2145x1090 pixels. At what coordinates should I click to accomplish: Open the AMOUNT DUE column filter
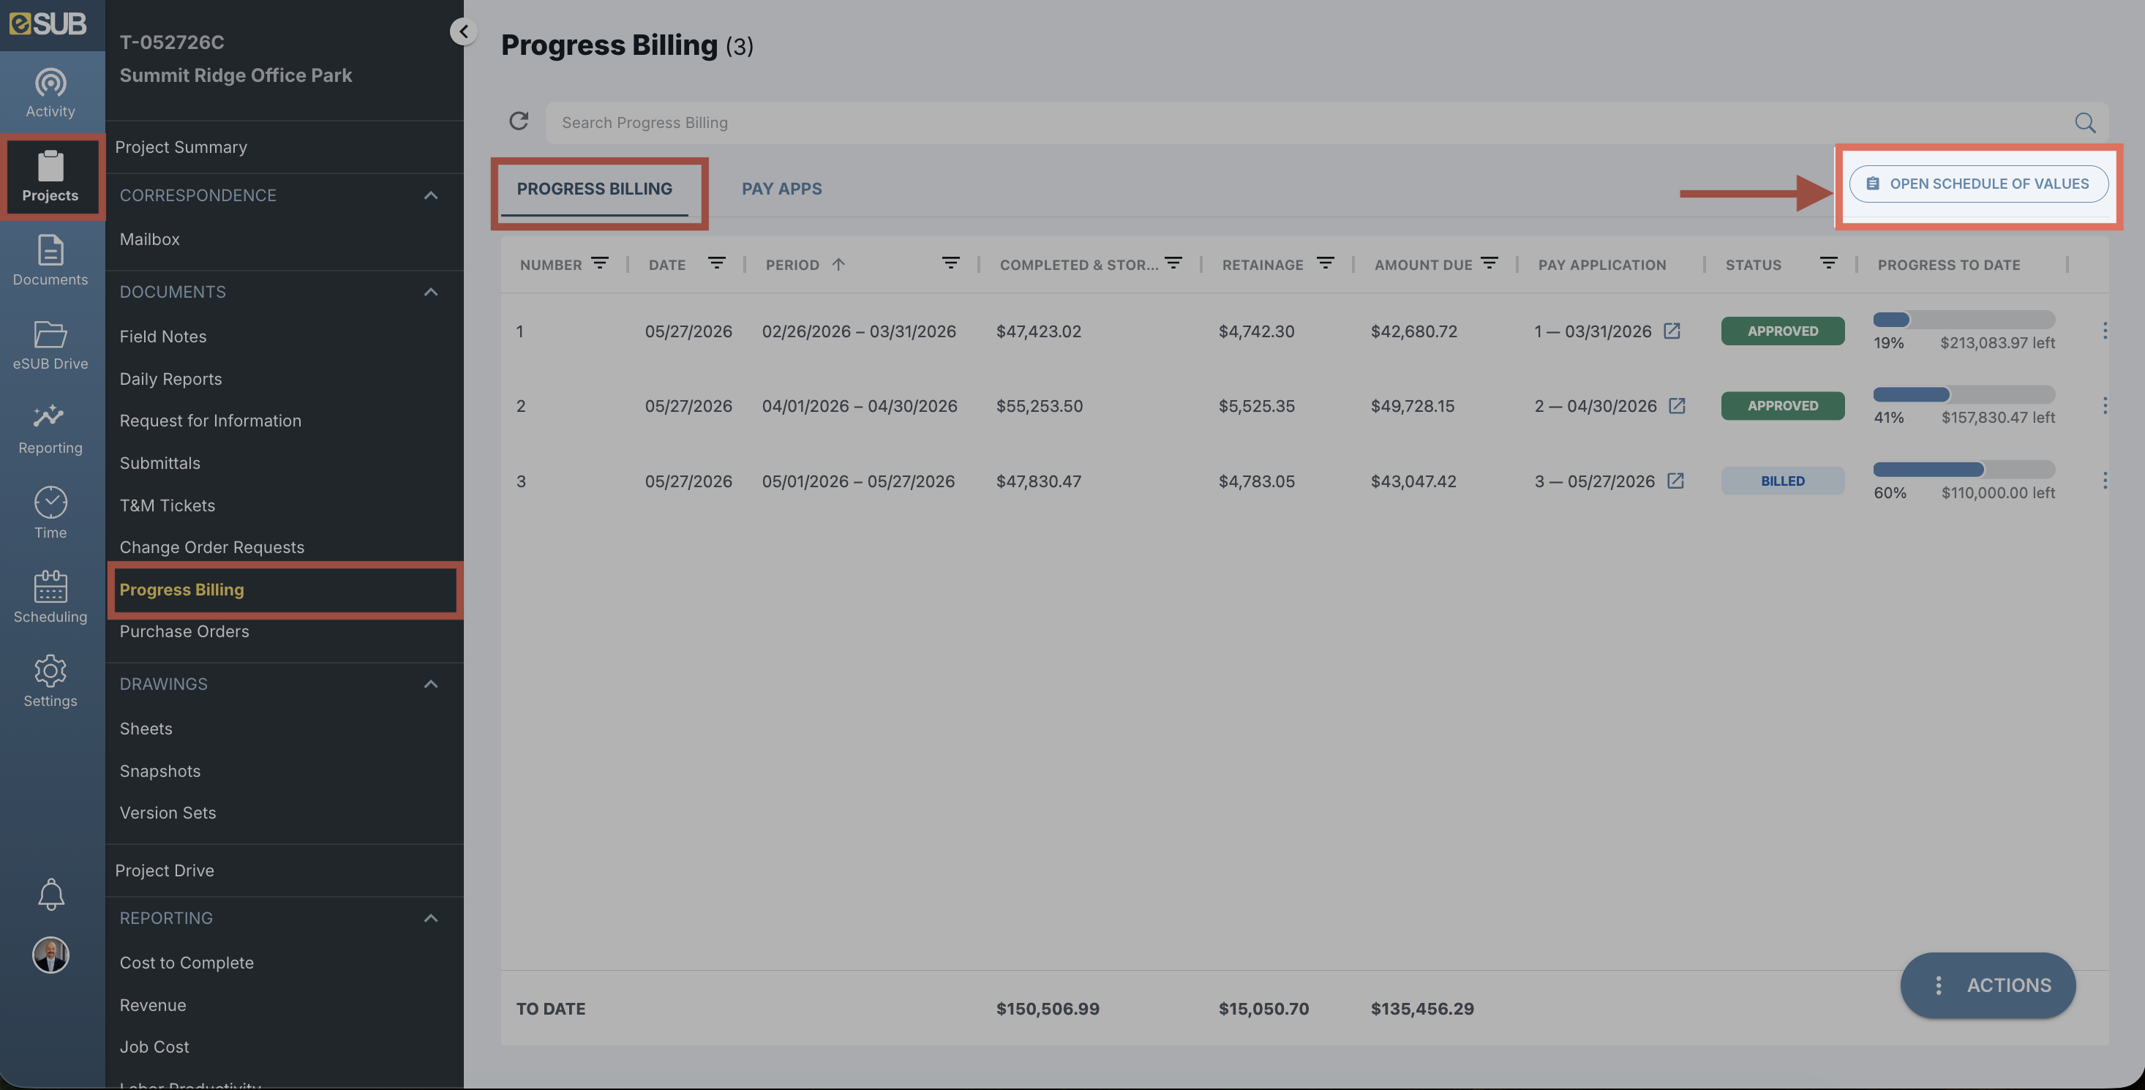coord(1490,263)
